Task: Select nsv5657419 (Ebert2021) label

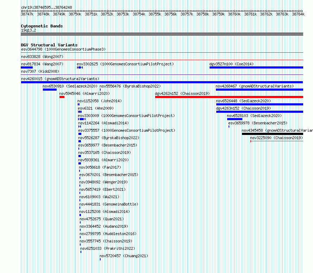Action: coord(102,189)
